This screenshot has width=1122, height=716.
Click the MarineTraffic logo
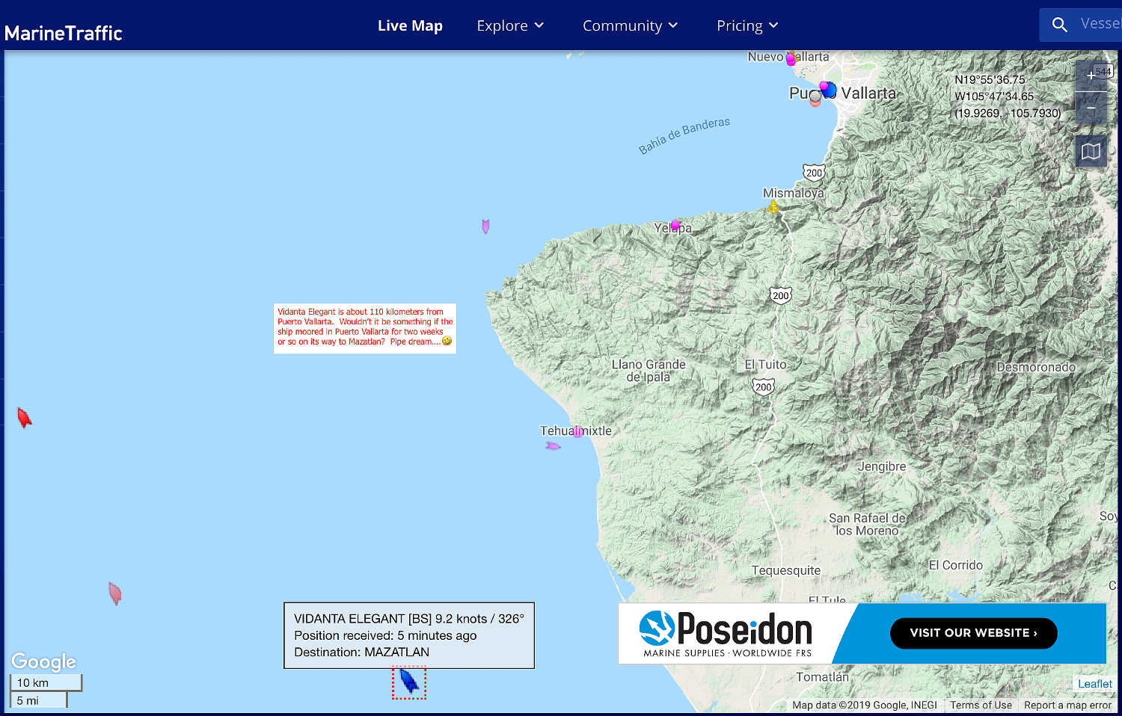pyautogui.click(x=64, y=33)
